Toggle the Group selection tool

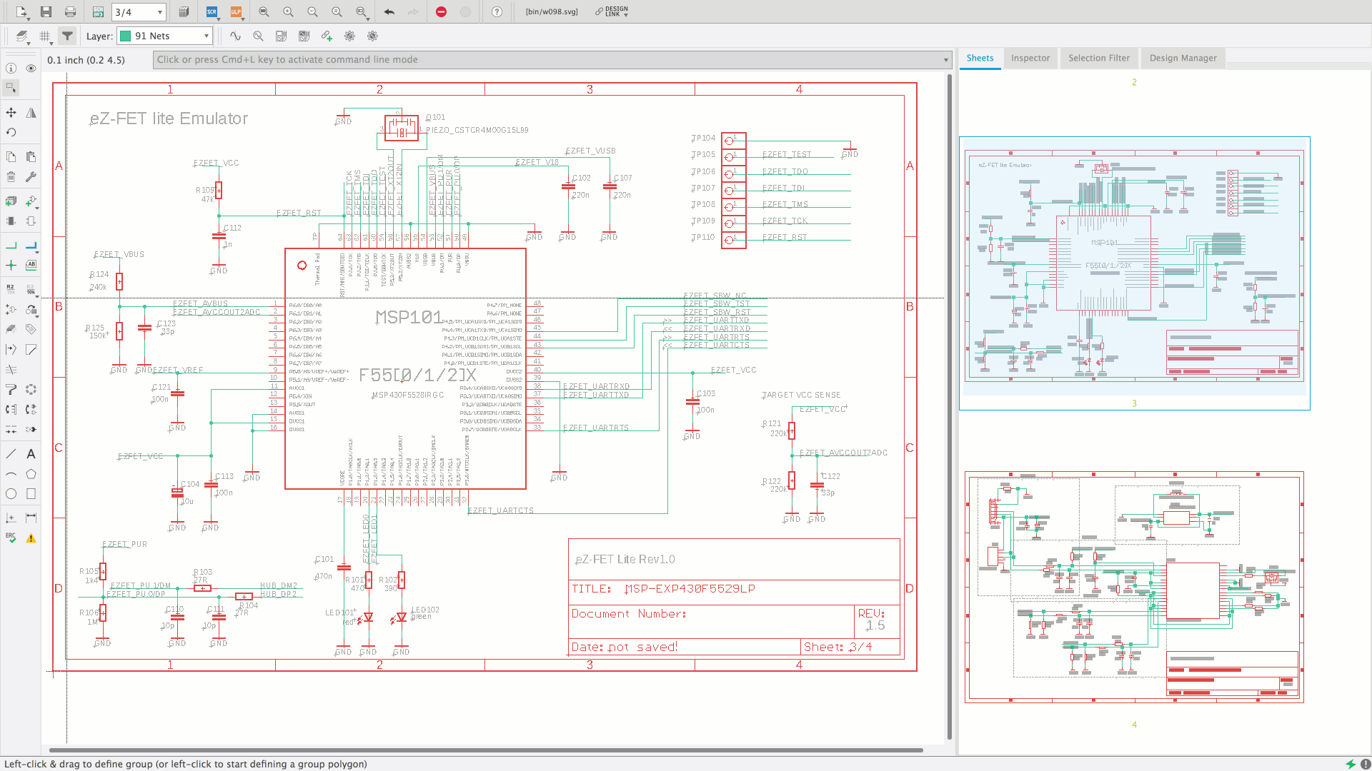pyautogui.click(x=11, y=88)
